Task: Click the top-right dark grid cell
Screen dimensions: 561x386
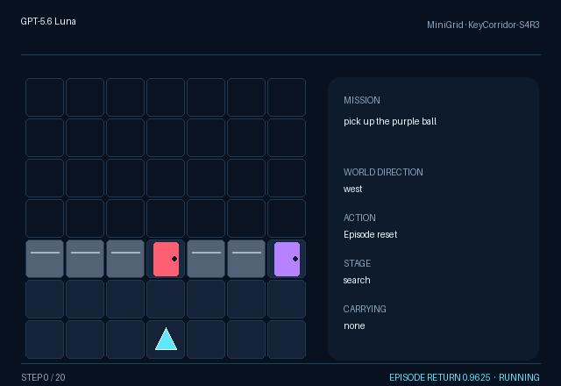Action: (x=287, y=97)
